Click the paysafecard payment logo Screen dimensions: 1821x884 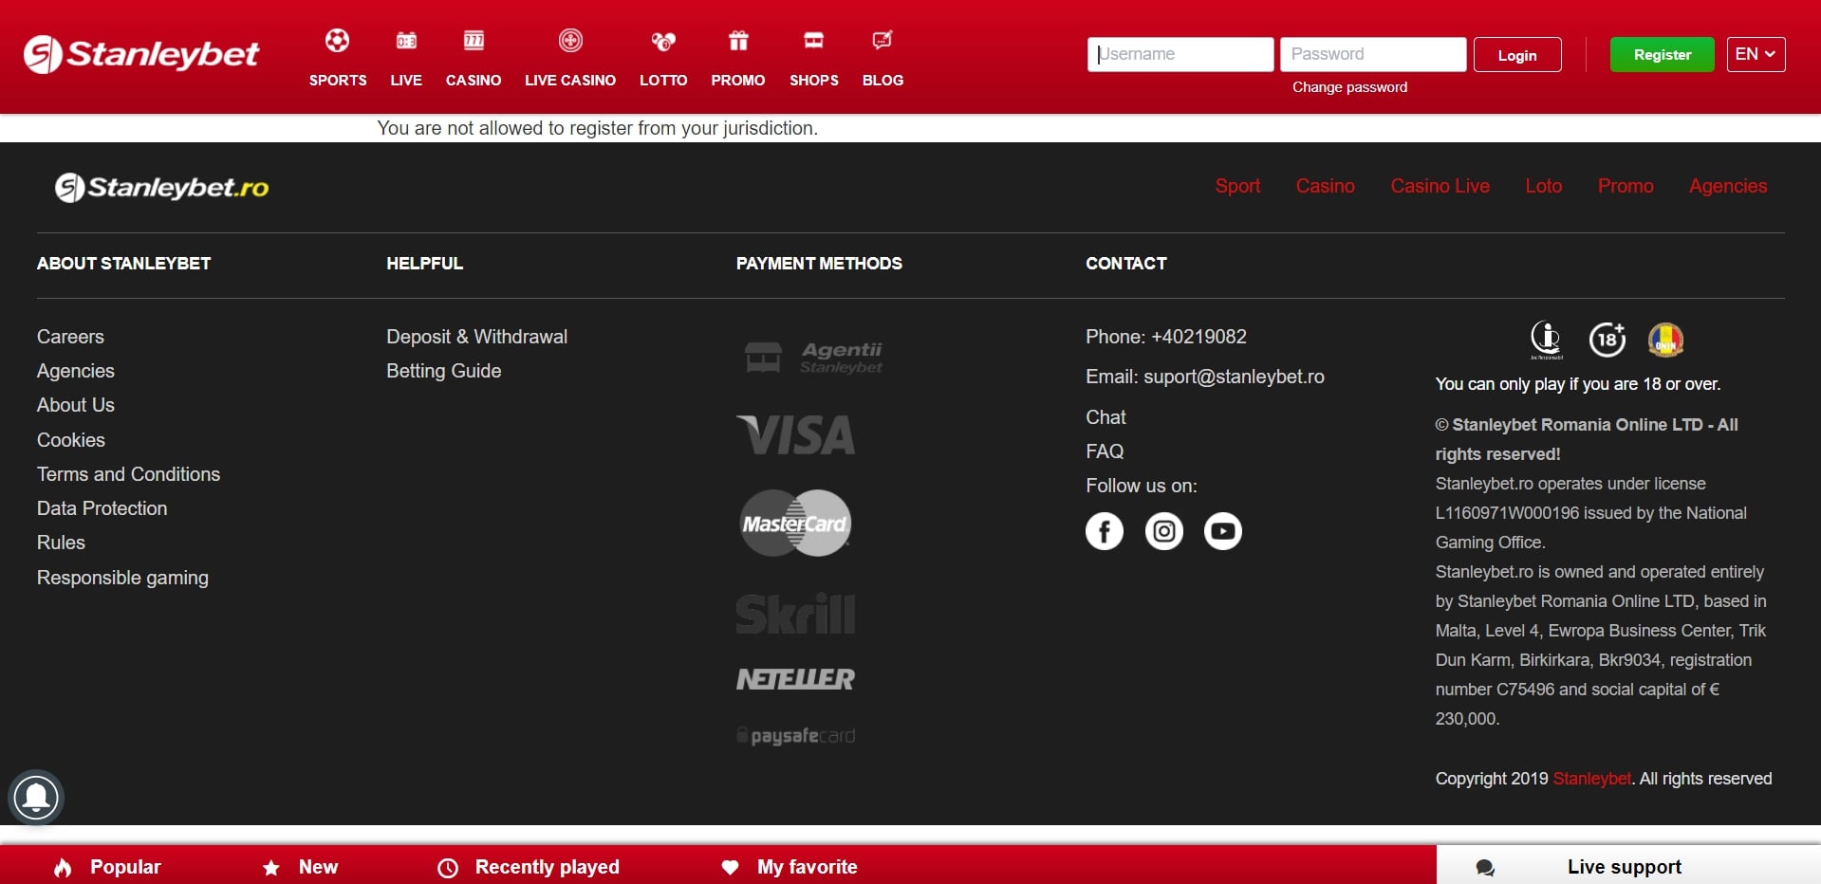tap(795, 735)
